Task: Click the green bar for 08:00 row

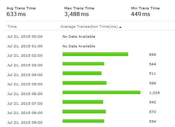Action: [84, 112]
